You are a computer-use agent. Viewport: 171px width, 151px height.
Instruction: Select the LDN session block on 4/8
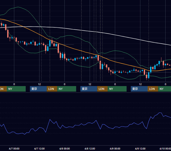click(102, 89)
